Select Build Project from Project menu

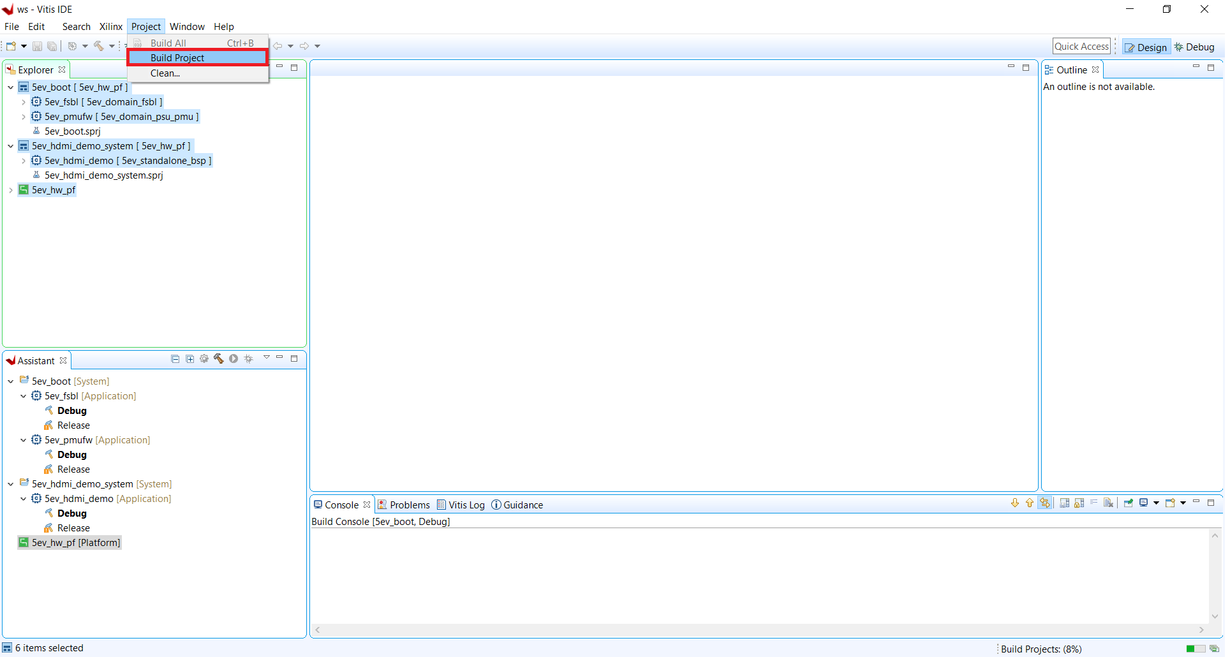[x=197, y=58]
